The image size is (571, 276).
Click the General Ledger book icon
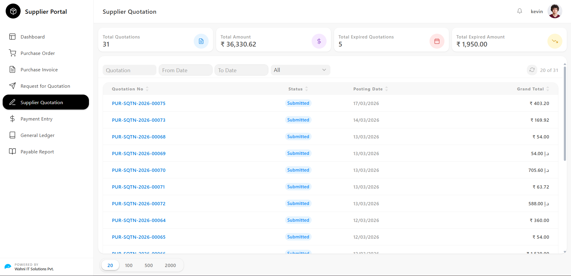pos(12,135)
